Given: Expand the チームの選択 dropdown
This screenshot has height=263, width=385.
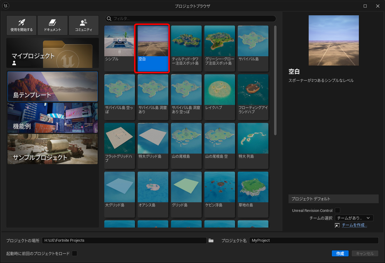Looking at the screenshot, I should click(354, 218).
